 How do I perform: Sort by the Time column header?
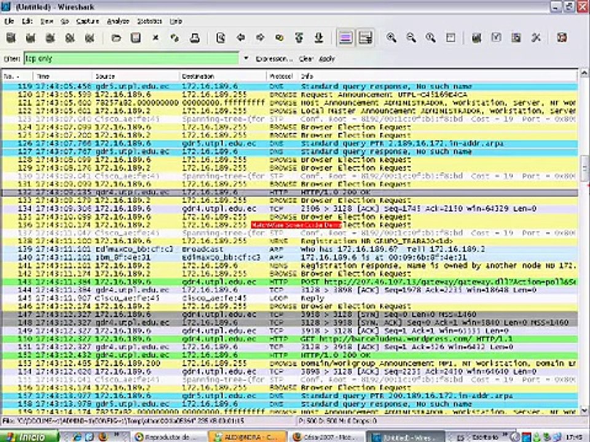coord(63,76)
